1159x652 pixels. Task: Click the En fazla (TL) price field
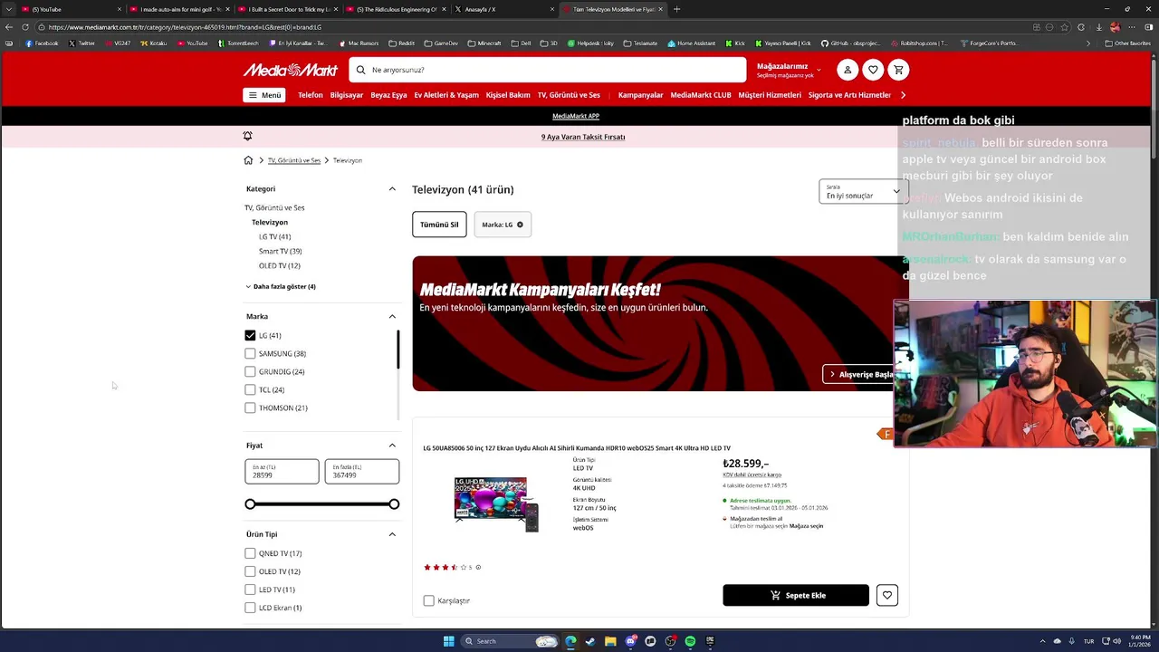[361, 471]
